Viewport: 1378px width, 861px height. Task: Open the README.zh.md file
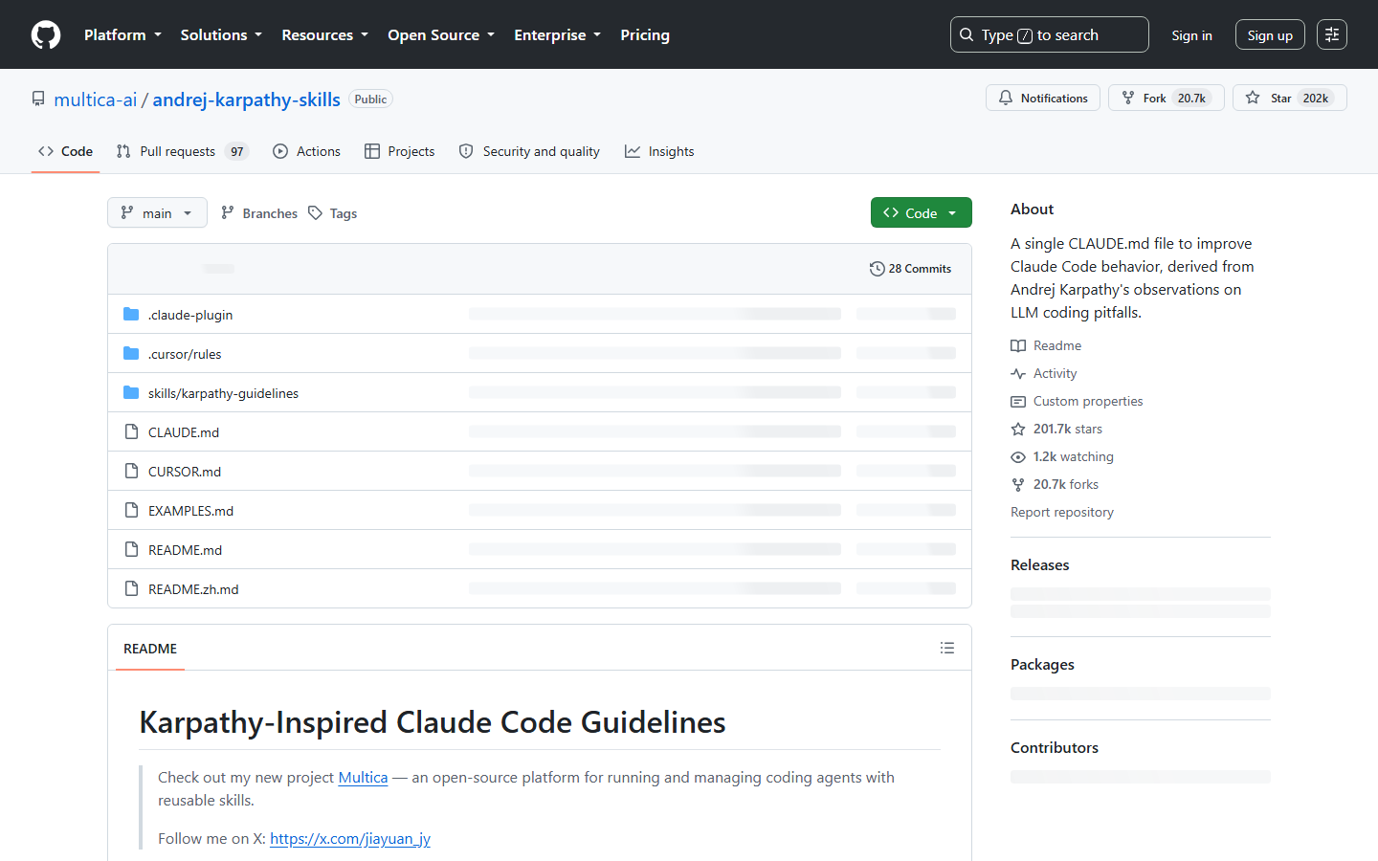click(193, 589)
